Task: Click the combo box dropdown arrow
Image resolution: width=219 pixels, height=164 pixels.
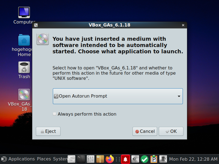Action: coord(179,96)
